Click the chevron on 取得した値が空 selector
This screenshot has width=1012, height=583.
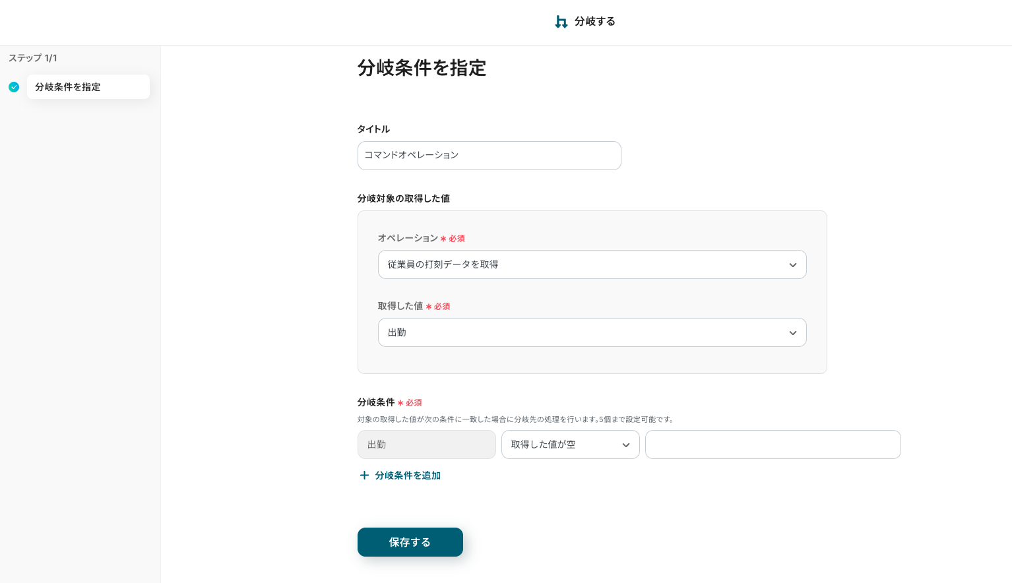(x=625, y=445)
